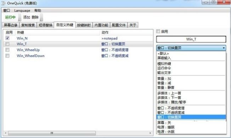Switch to the 自定义热键 tab
The width and height of the screenshot is (231, 138).
pyautogui.click(x=65, y=25)
